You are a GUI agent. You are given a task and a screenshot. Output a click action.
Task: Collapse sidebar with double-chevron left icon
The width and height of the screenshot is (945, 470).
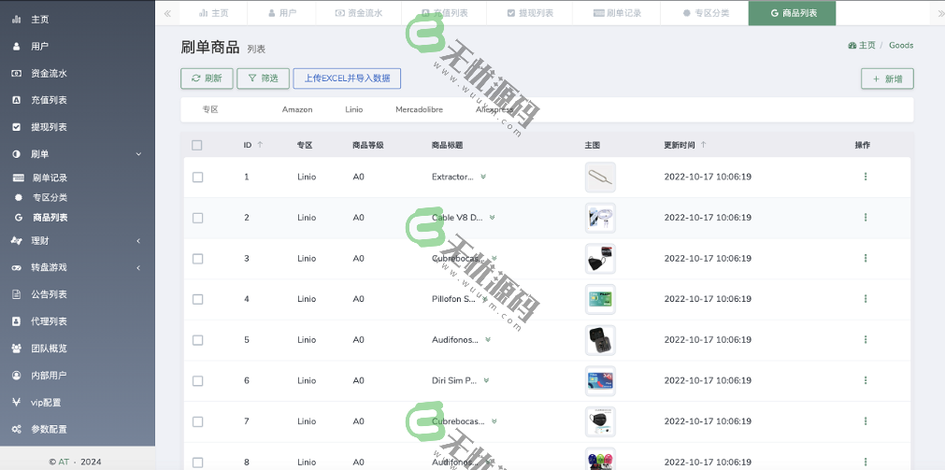[x=167, y=13]
